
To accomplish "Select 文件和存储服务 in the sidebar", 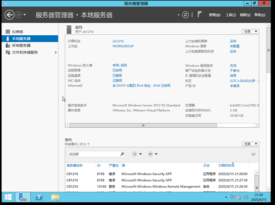I will pos(30,52).
